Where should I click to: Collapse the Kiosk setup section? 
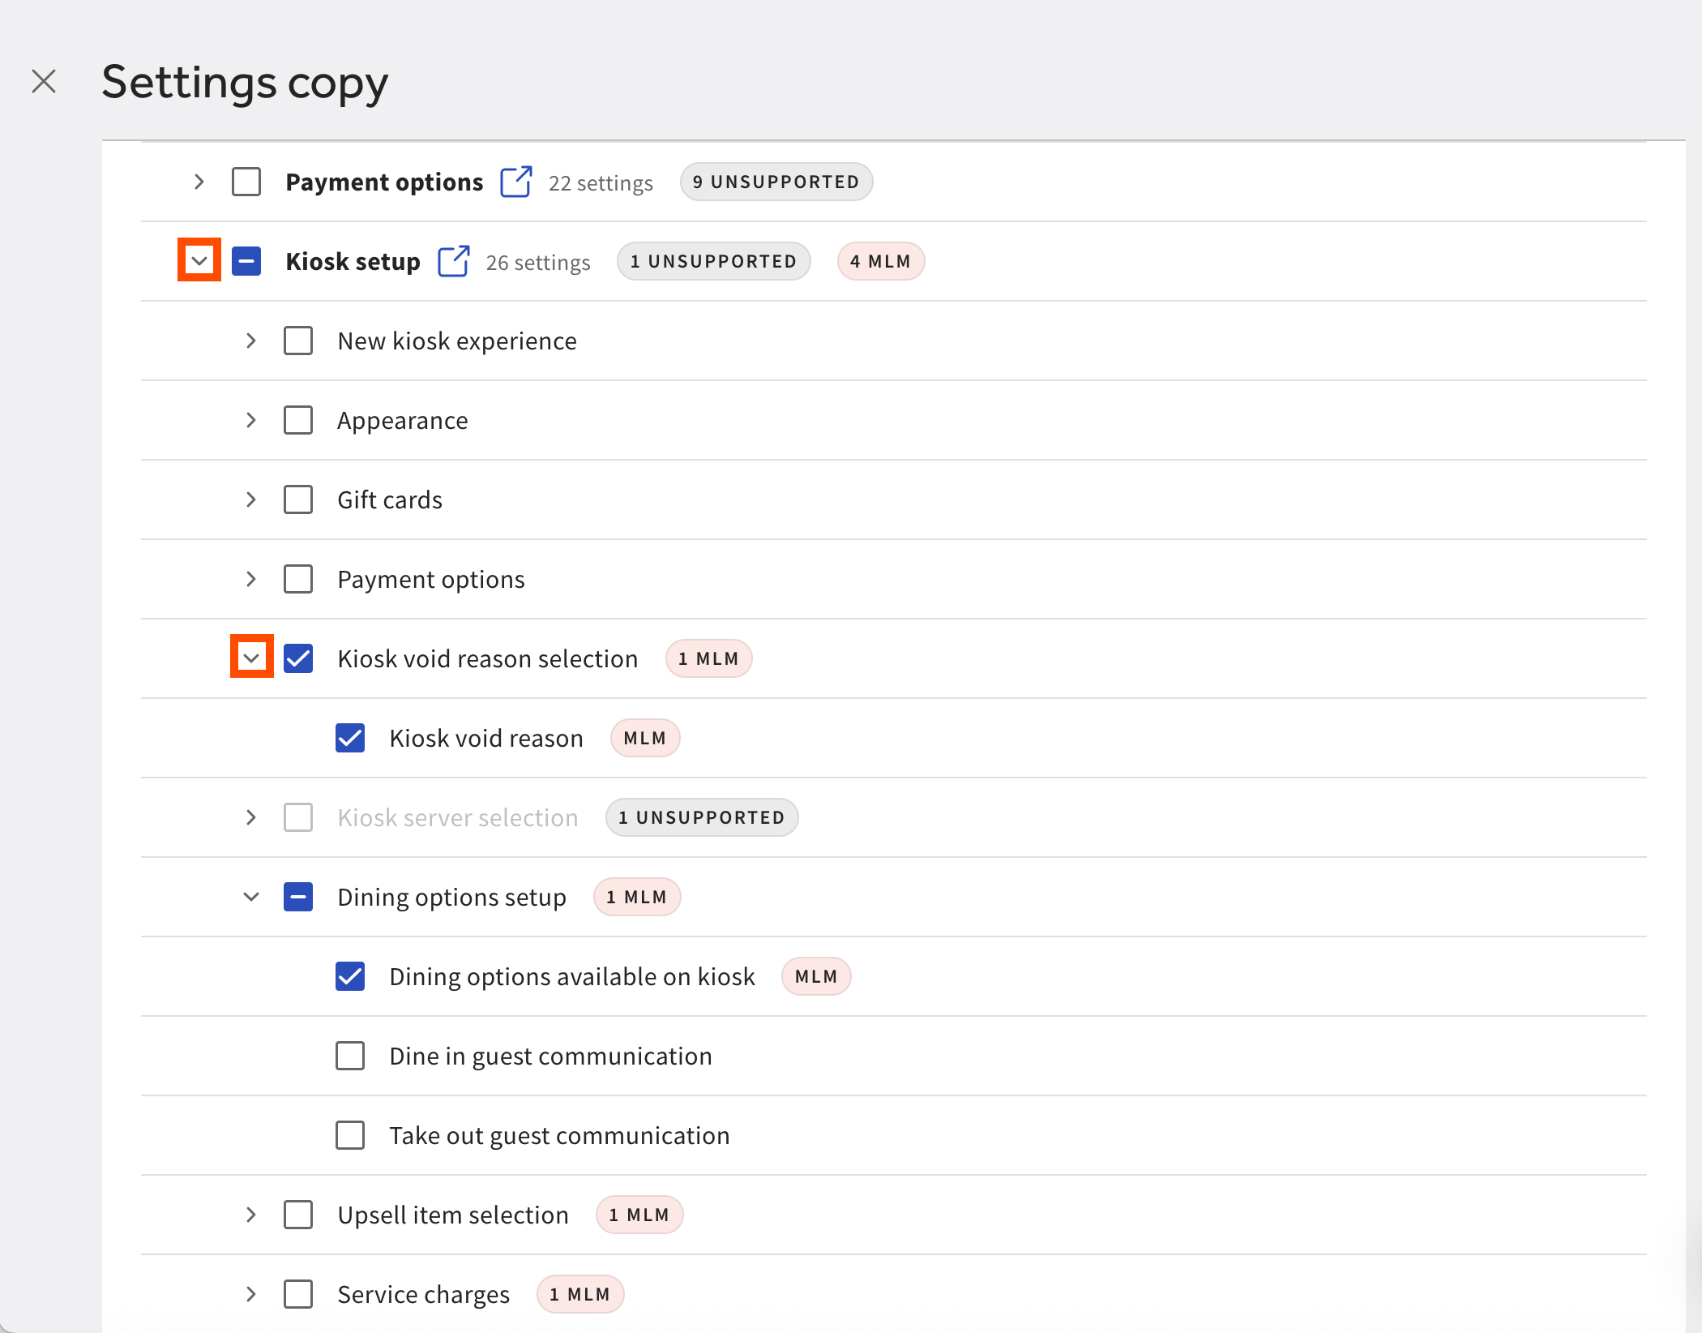point(199,260)
